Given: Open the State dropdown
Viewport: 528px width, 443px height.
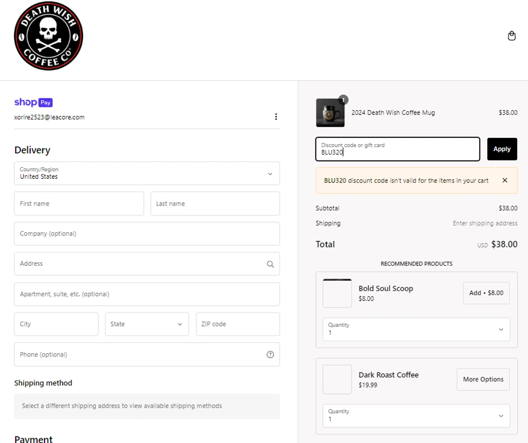Looking at the screenshot, I should pyautogui.click(x=147, y=324).
